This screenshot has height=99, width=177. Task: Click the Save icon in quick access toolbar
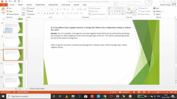(x=6, y=1)
